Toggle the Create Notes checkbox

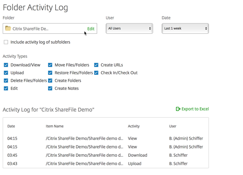pyautogui.click(x=50, y=89)
